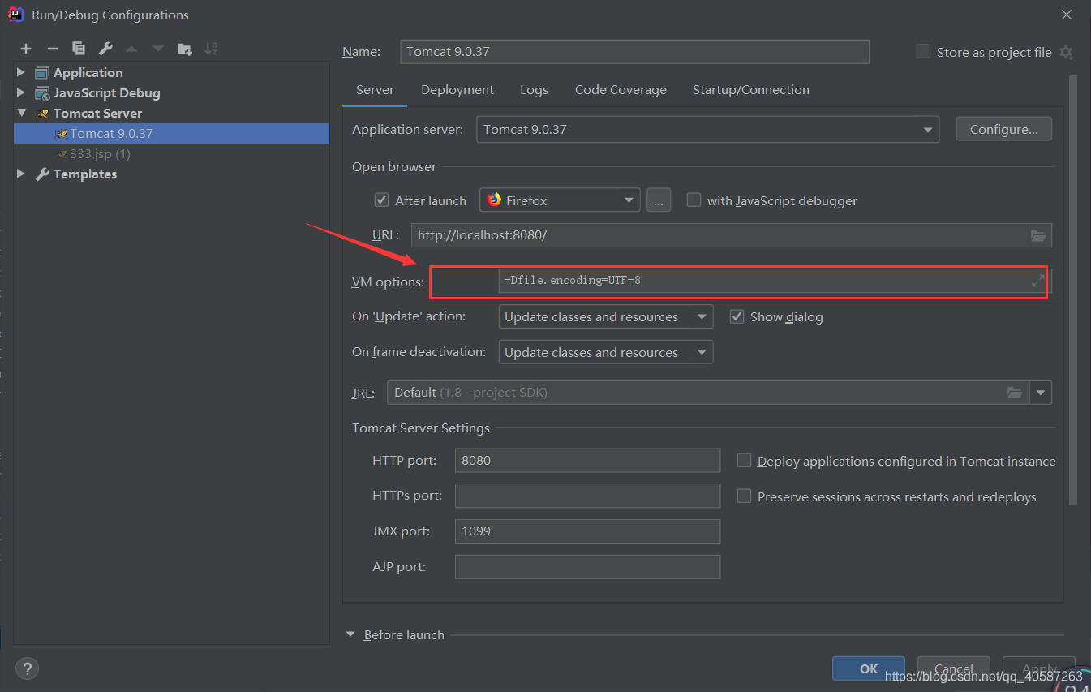The width and height of the screenshot is (1091, 692).
Task: Expand VM options field with arrows icon
Action: pyautogui.click(x=1037, y=281)
